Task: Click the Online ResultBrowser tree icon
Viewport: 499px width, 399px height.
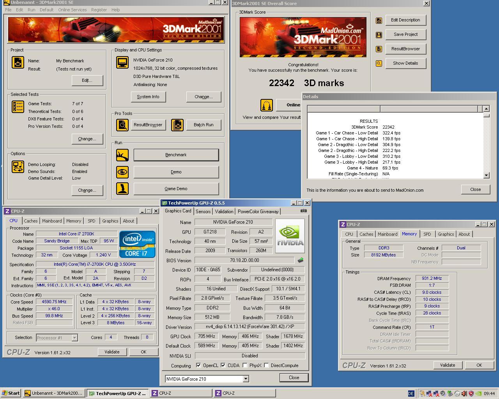Action: tap(267, 105)
